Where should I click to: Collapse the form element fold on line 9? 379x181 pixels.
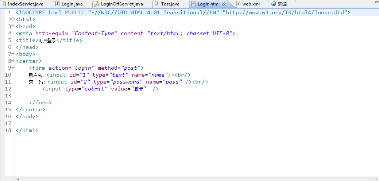pos(13,68)
